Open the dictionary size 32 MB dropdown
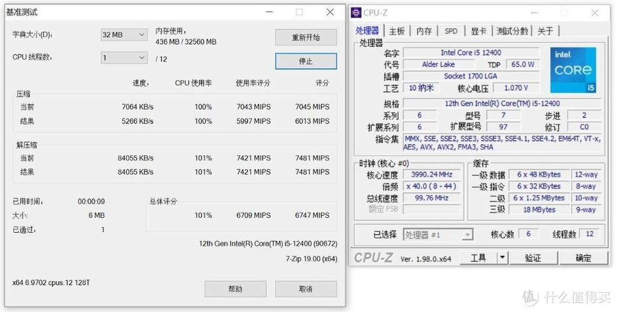This screenshot has width=617, height=312. point(124,34)
